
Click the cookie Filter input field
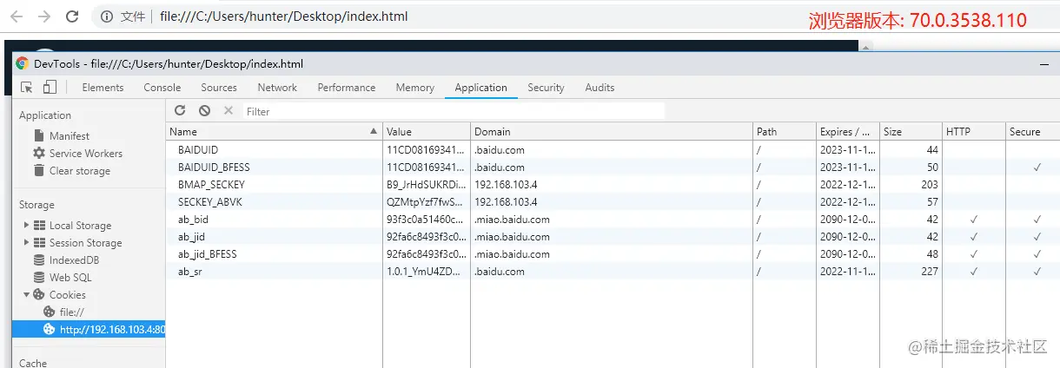452,111
